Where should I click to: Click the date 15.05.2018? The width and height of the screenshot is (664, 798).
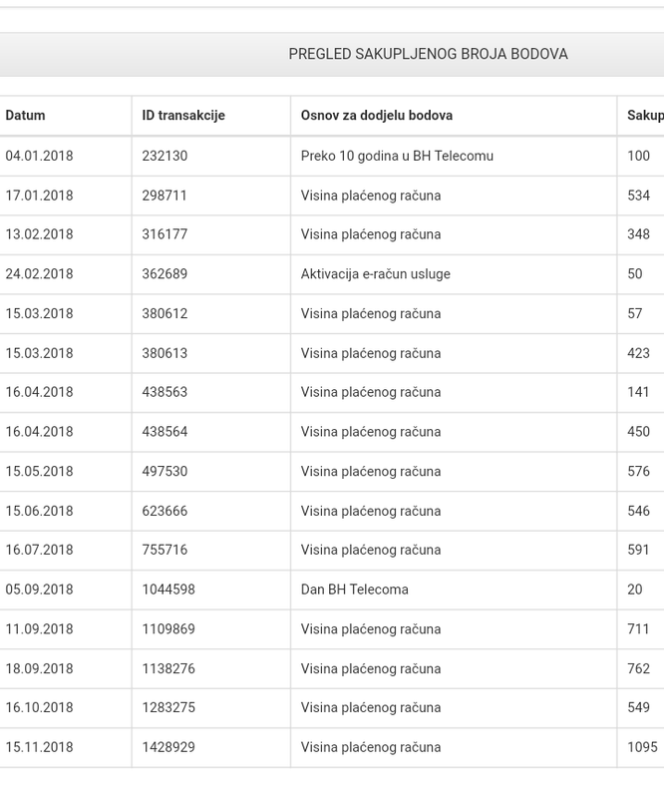[x=39, y=471]
